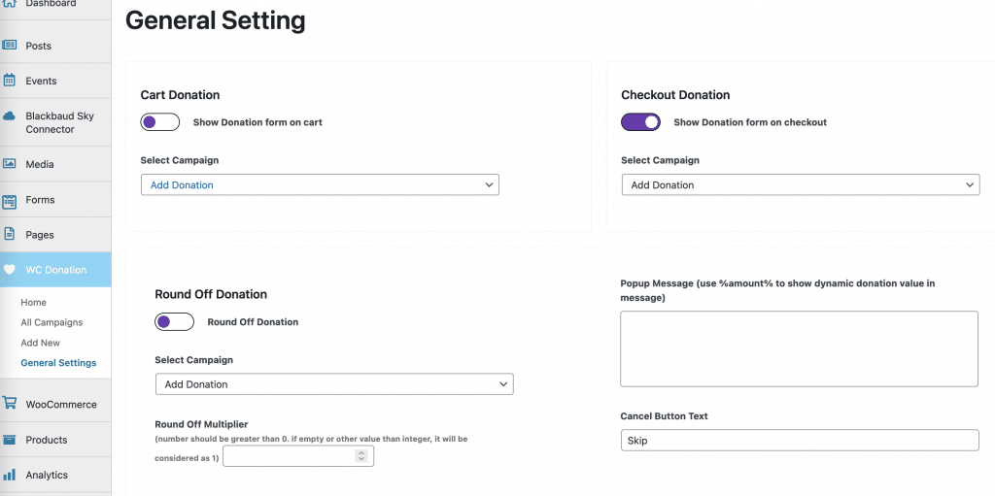
Task: Open Cart Donation Select Campaign dropdown
Action: (x=320, y=184)
